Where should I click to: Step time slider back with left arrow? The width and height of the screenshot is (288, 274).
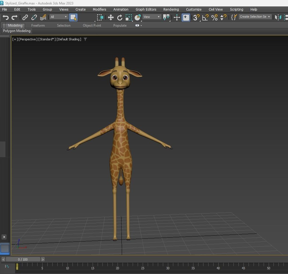coord(3,259)
